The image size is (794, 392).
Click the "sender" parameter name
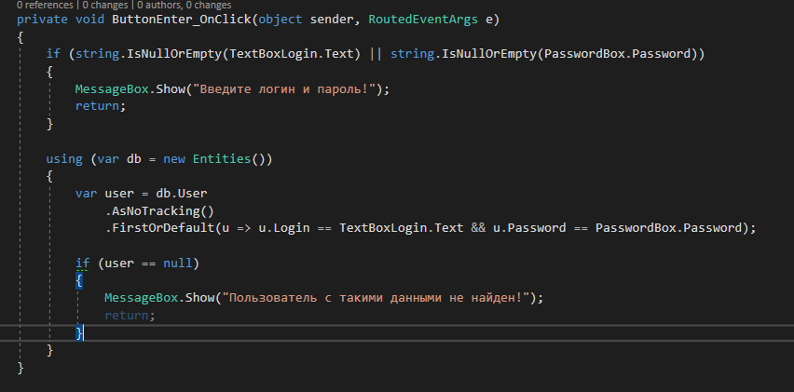click(332, 20)
